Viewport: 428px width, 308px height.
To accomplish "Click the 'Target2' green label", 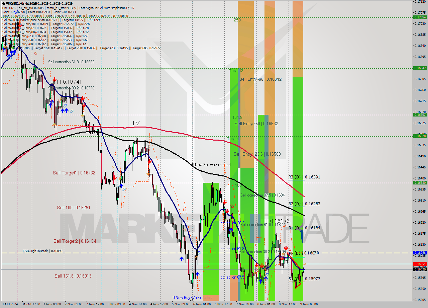I will tap(236, 71).
